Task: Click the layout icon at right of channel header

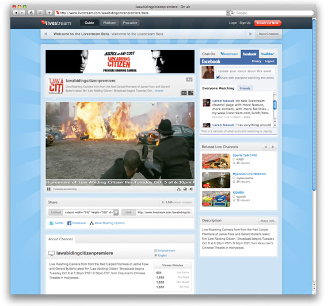Action: click(x=190, y=93)
